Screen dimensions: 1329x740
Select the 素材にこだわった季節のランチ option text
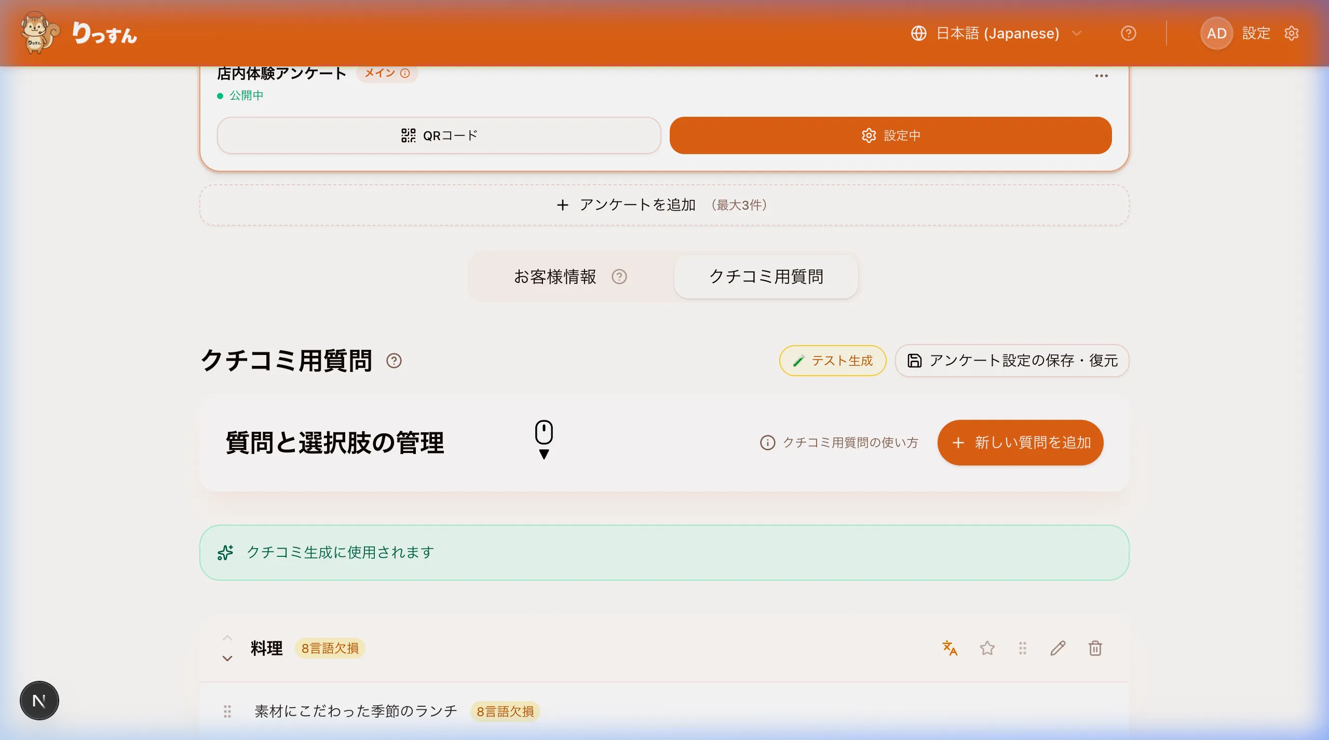[x=356, y=711]
